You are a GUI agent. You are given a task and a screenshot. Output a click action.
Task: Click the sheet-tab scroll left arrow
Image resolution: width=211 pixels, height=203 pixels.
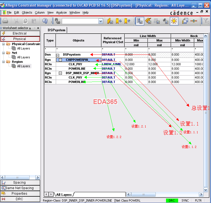coord(46,194)
